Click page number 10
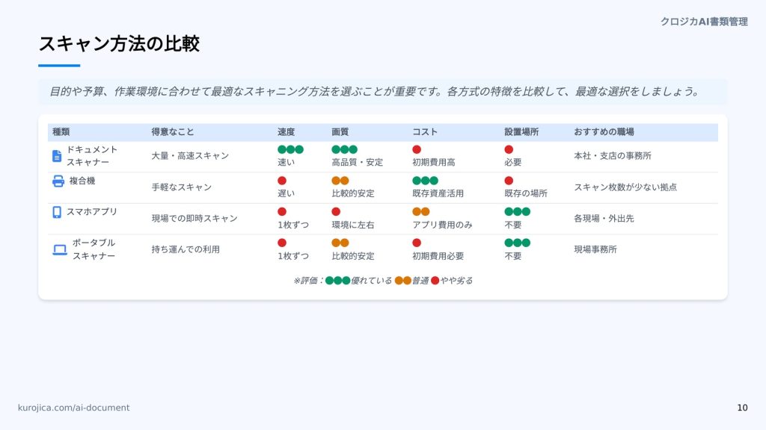766x430 pixels. tap(742, 408)
